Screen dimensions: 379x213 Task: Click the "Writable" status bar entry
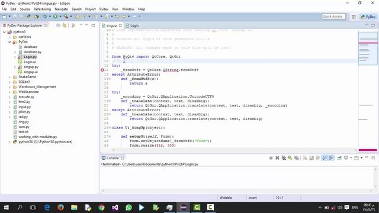(x=226, y=198)
